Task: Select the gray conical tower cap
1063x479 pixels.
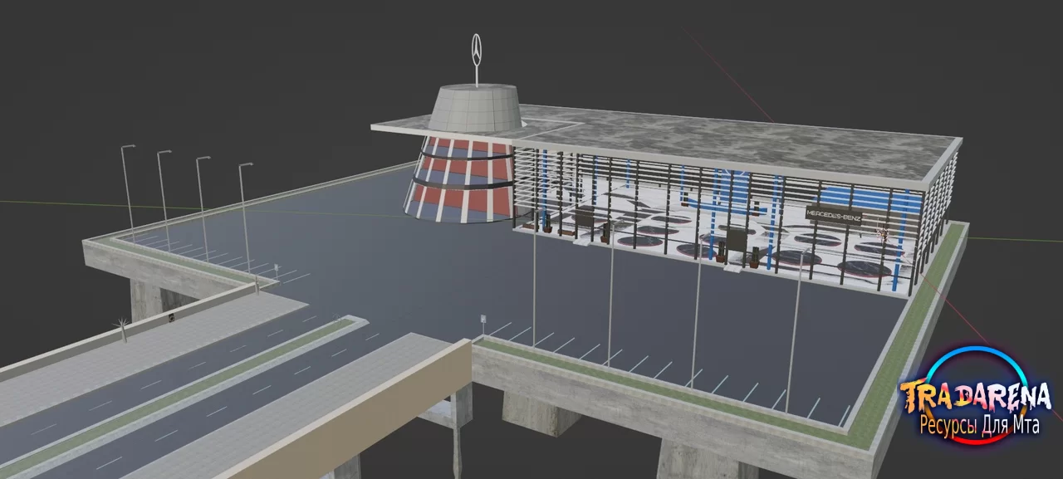Action: pos(475,107)
